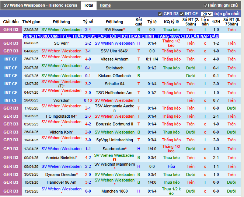The image size is (244, 197).
Task: Click Kickers Offenbach team name
Action: point(115,76)
